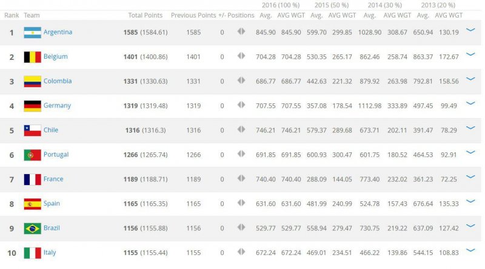This screenshot has width=485, height=269.
Task: Click the Brazil flag icon
Action: pos(33,228)
